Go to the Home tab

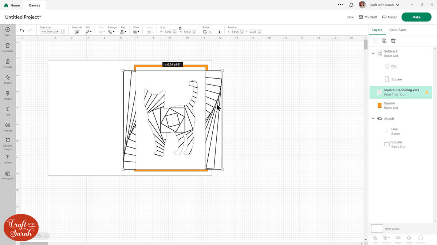pos(12,5)
